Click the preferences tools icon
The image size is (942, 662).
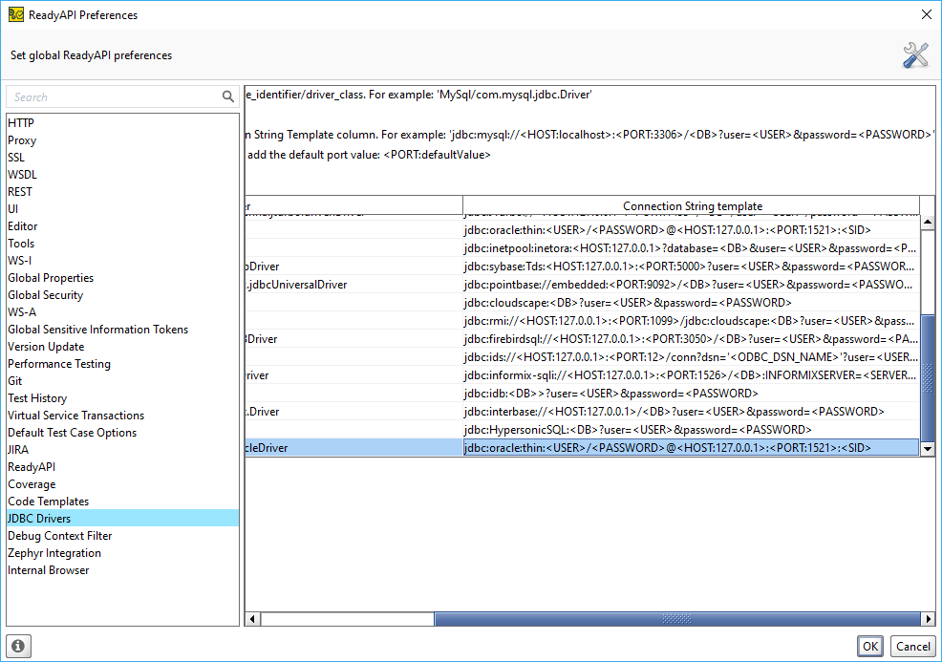pyautogui.click(x=915, y=55)
